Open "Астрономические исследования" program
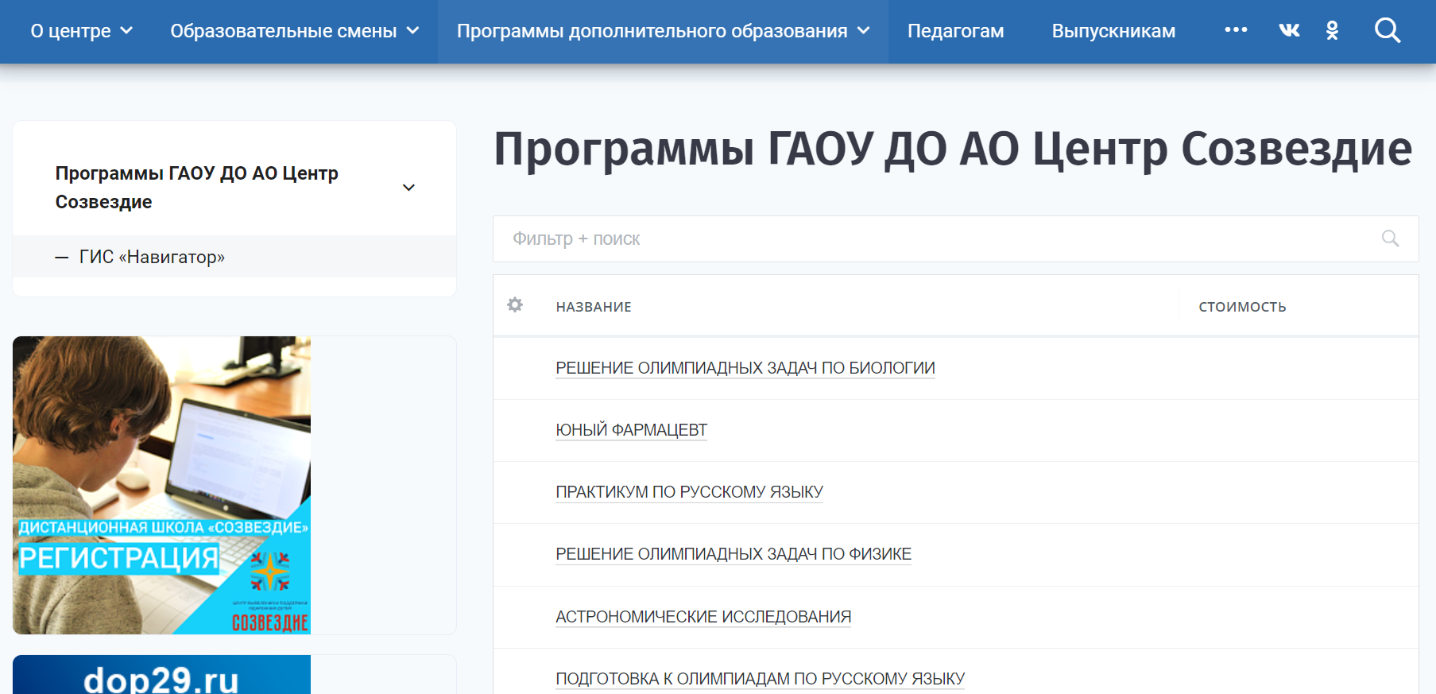Viewport: 1436px width, 694px height. 703,617
